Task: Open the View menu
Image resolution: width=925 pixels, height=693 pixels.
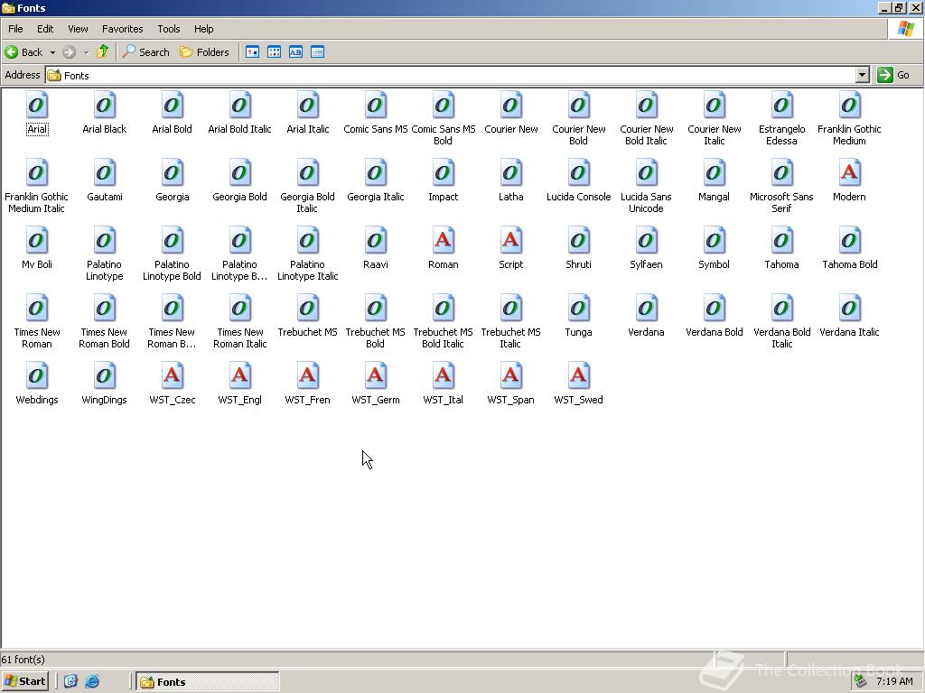Action: point(78,29)
